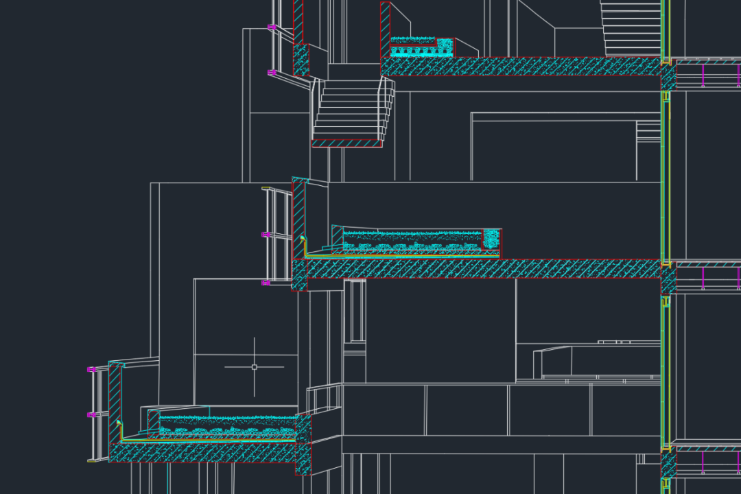Pick the green vertical curtain wall line at the right

tap(666, 180)
